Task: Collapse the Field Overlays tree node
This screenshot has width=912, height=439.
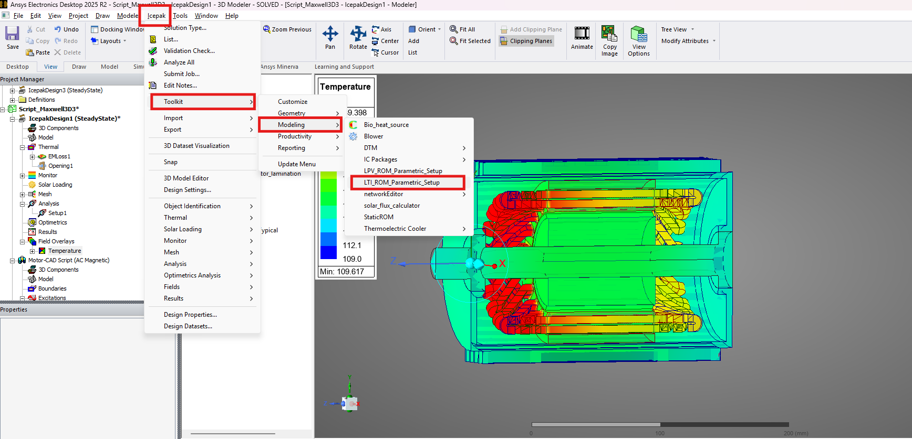Action: [23, 241]
